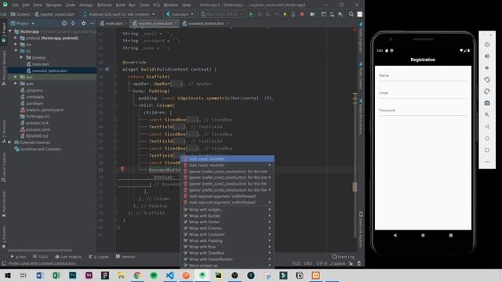Click the red intention bulb in the gutter
This screenshot has width=502, height=282.
(122, 169)
